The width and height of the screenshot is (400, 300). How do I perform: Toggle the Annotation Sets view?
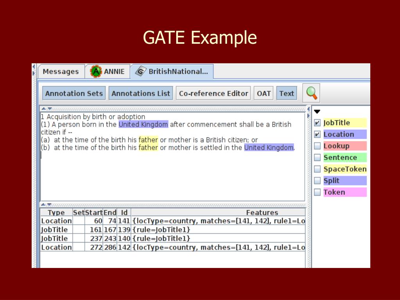pos(74,93)
